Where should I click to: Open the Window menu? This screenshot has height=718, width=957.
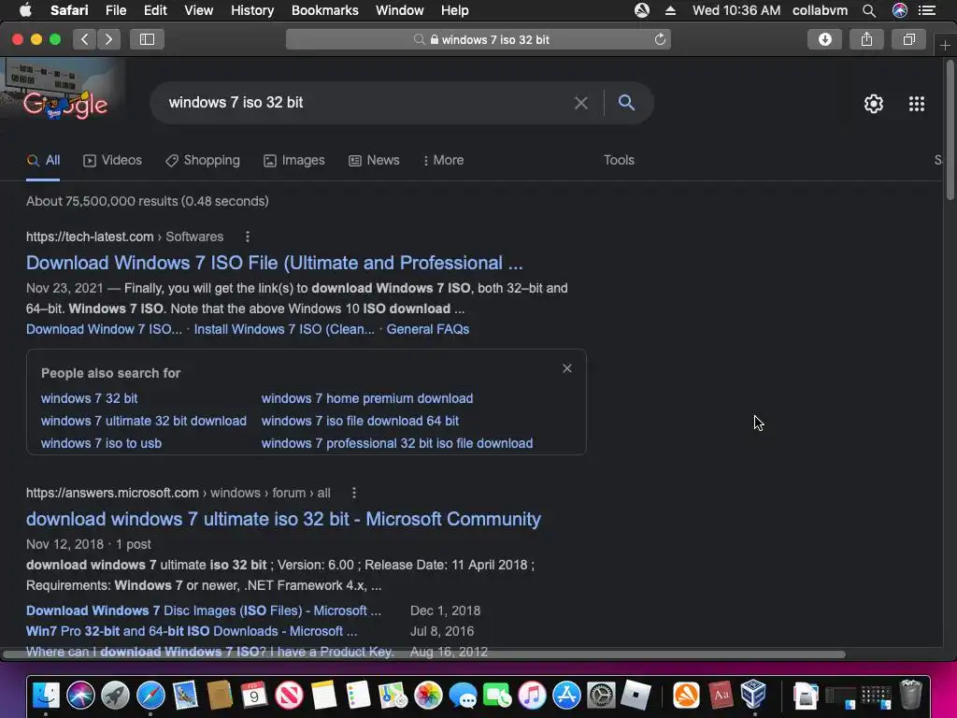400,10
